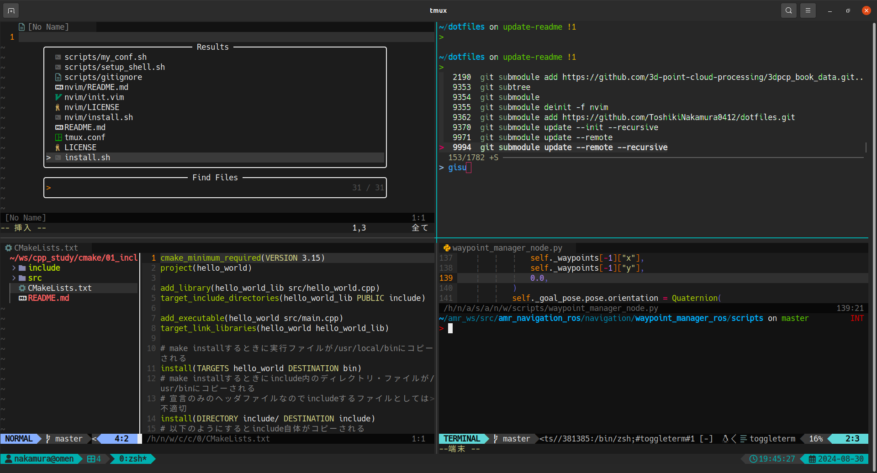Image resolution: width=877 pixels, height=473 pixels.
Task: Click the NORMAL mode indicator
Action: coord(19,439)
